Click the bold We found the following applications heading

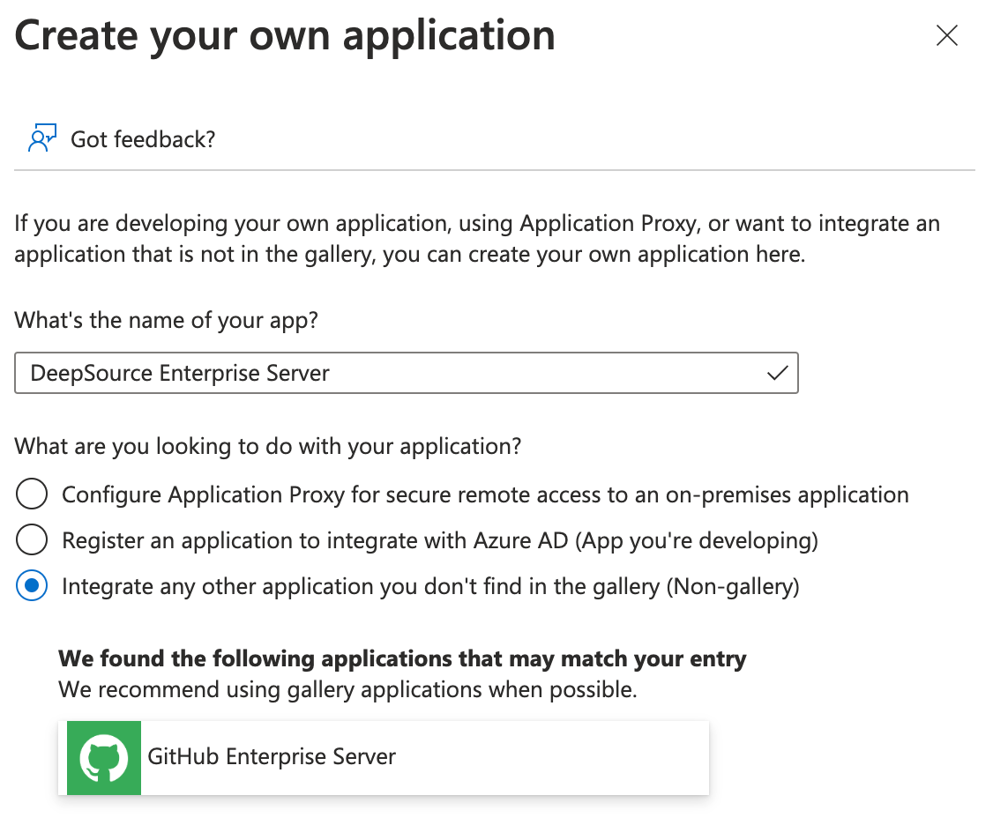pyautogui.click(x=402, y=658)
